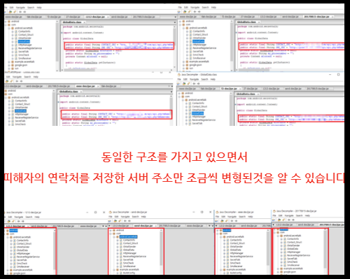Screen dimensions: 350x279
Task: Close 20170815-dex2jar.jar tab in top-right window
Action: 332,17
